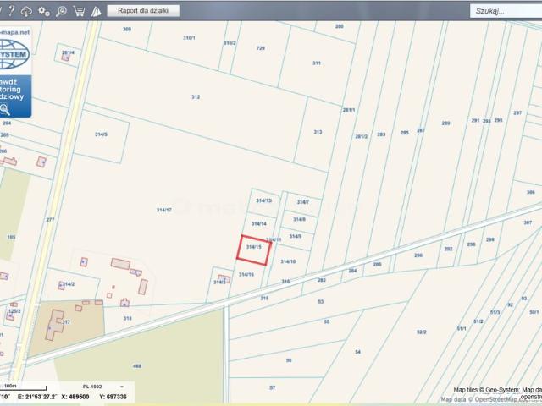Click the large building in parcel 317
542x406 pixels.
pos(54,325)
